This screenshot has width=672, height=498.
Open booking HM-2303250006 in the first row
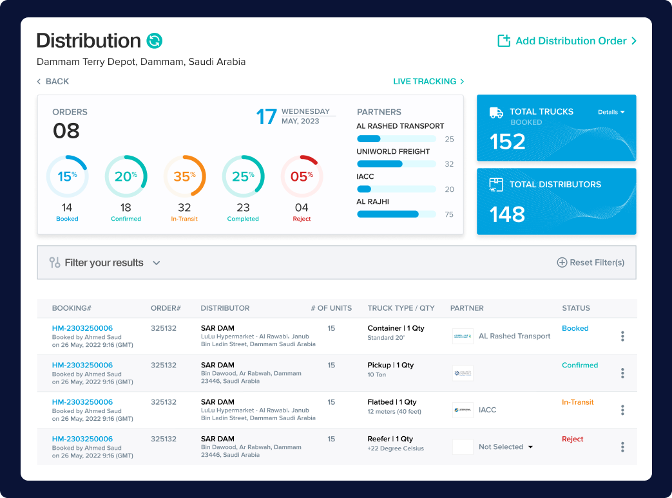(x=82, y=327)
